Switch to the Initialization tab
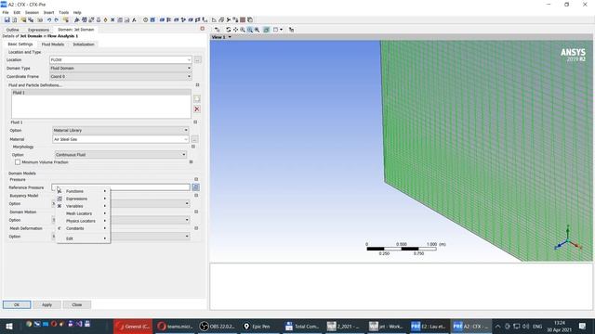This screenshot has width=595, height=334. click(x=84, y=45)
